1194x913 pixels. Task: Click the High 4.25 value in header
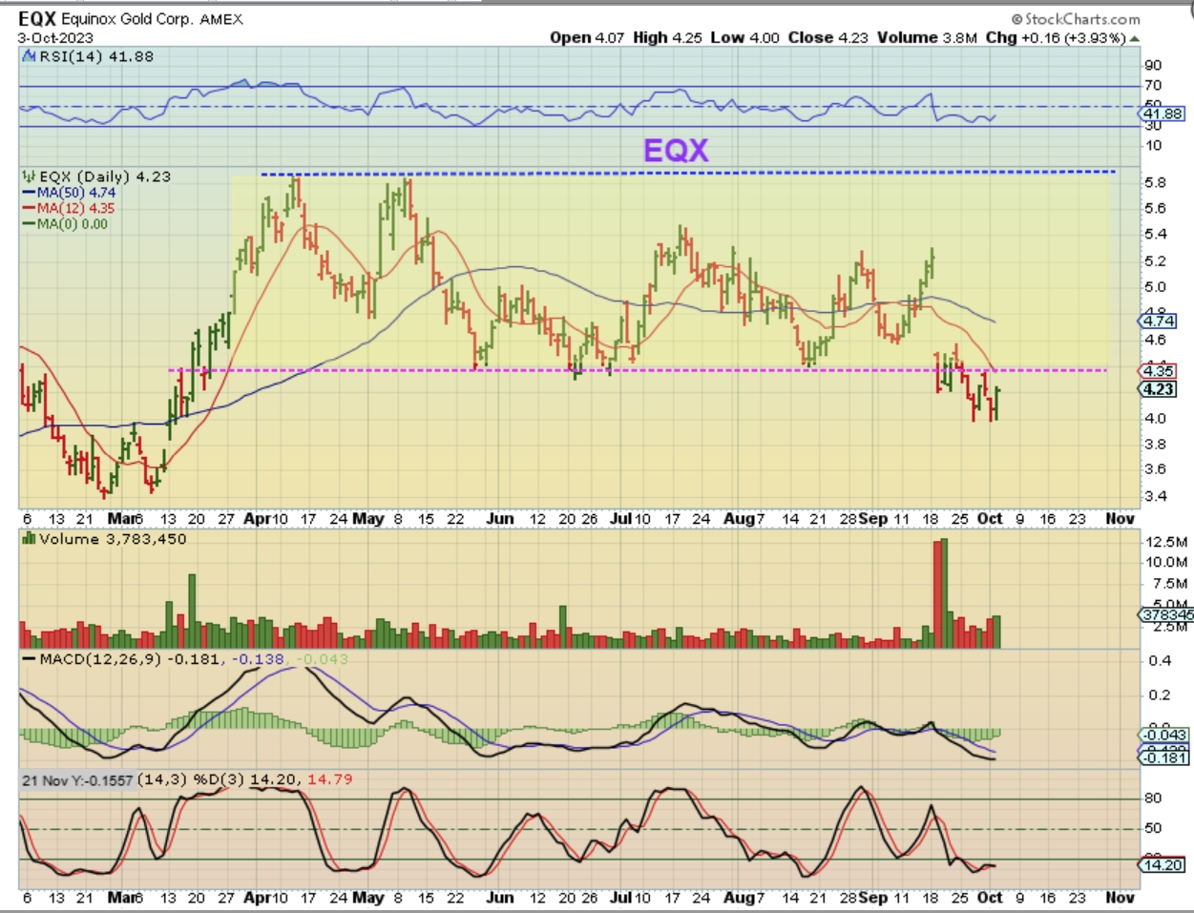(668, 37)
